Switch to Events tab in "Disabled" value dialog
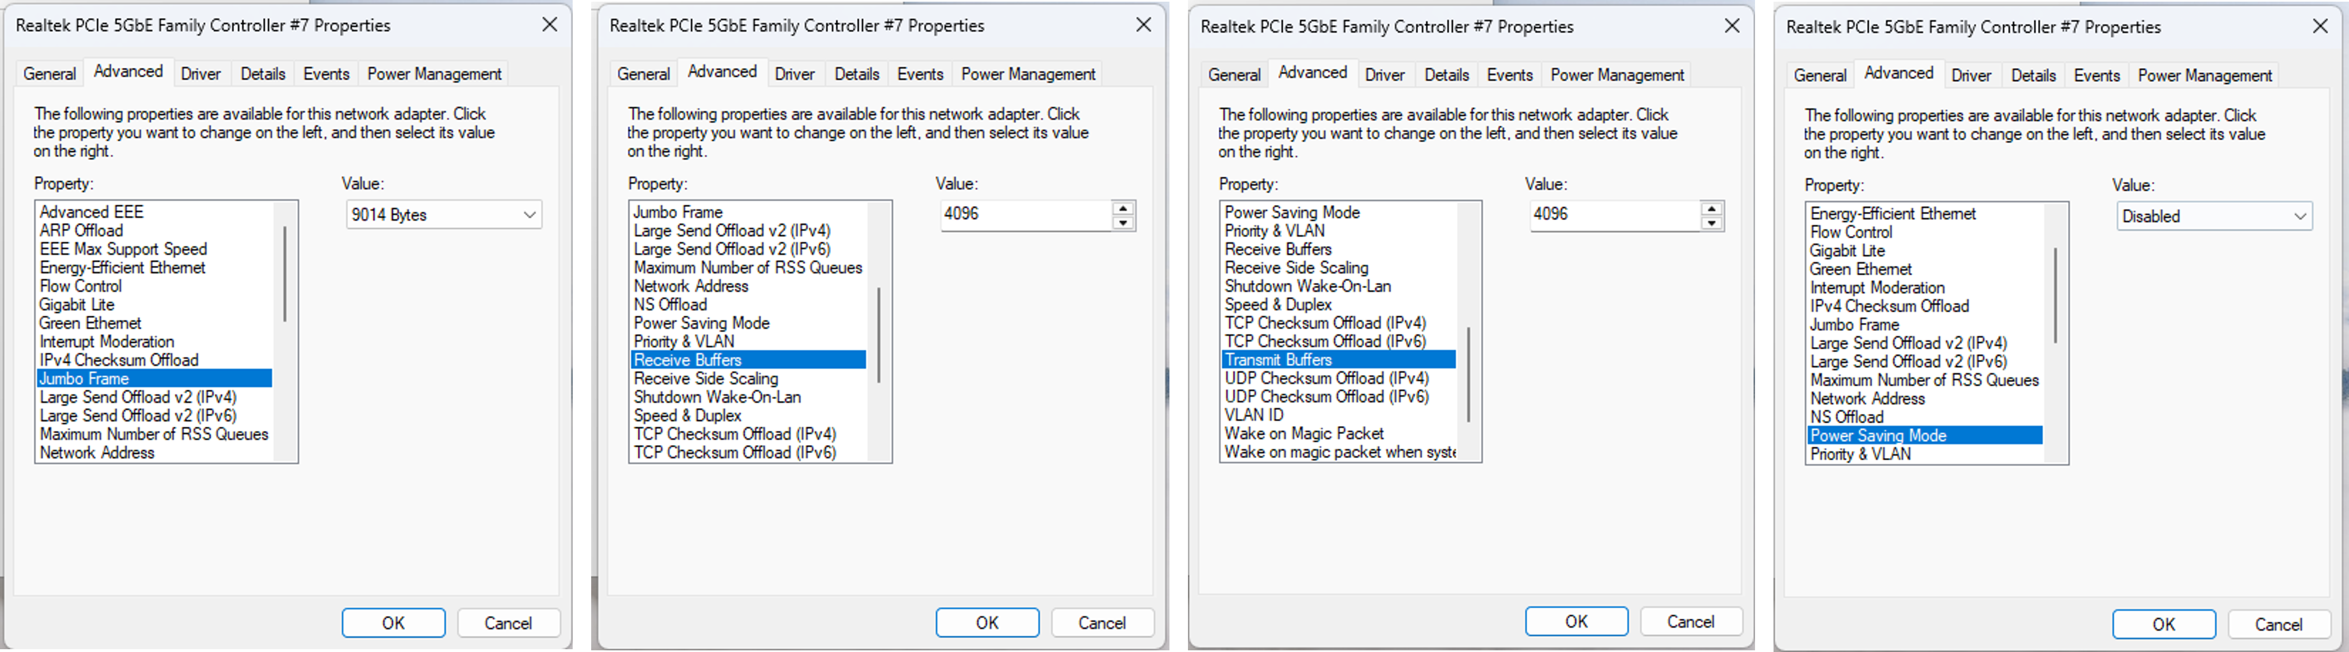 pos(2097,76)
